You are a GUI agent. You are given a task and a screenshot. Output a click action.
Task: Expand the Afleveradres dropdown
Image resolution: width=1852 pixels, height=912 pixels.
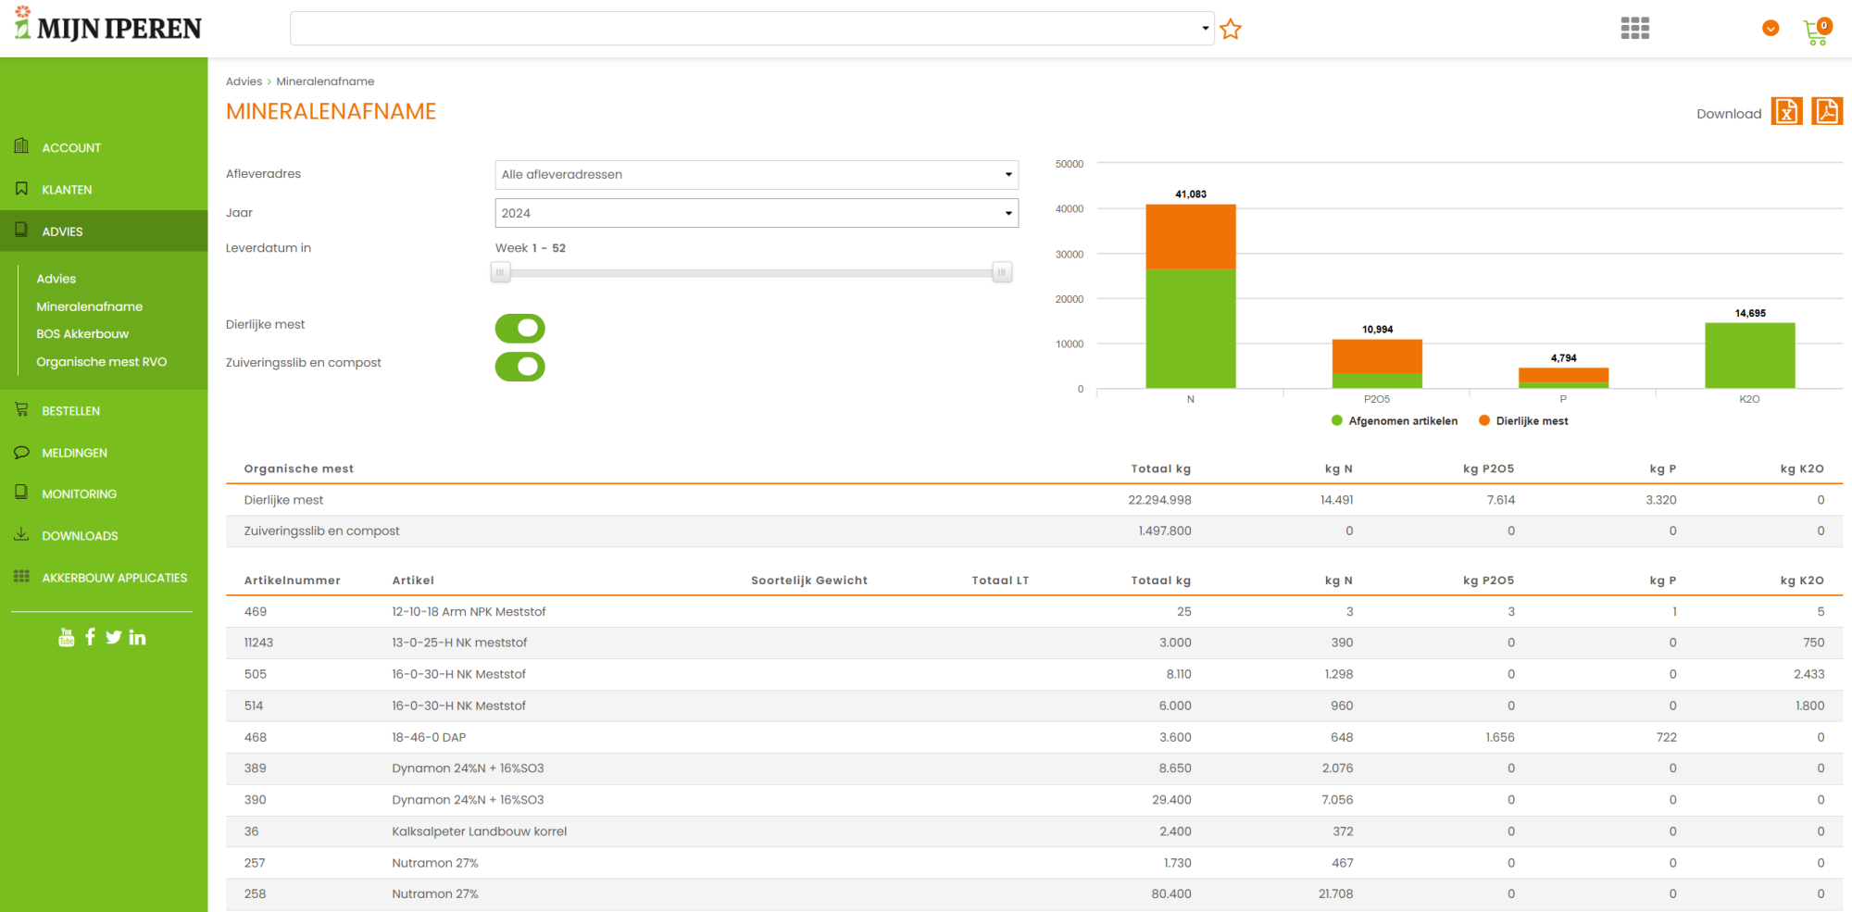click(x=756, y=175)
